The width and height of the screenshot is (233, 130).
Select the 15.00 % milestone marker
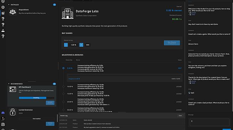tap(63, 94)
